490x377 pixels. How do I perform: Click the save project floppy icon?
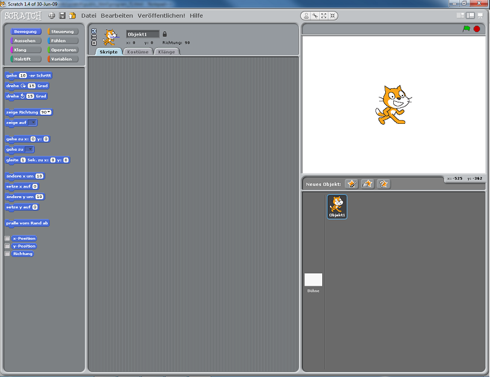(x=62, y=16)
